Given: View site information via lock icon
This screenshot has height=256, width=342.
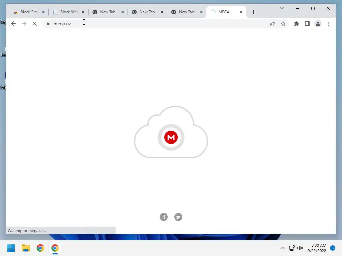Looking at the screenshot, I should (x=48, y=24).
